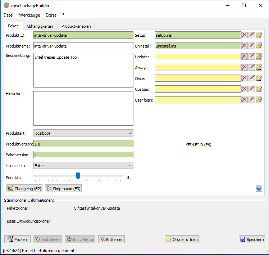Click in the Produktversion field
This screenshot has width=269, height=255.
83,144
